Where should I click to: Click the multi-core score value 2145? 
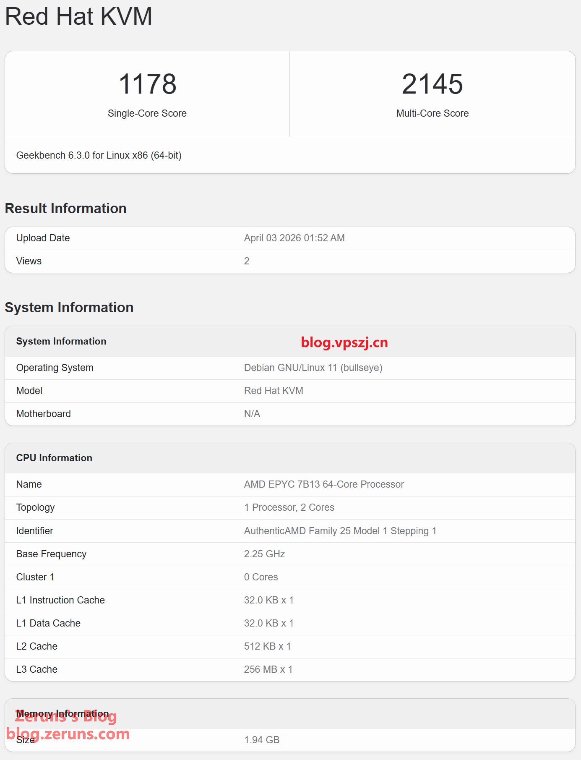432,84
